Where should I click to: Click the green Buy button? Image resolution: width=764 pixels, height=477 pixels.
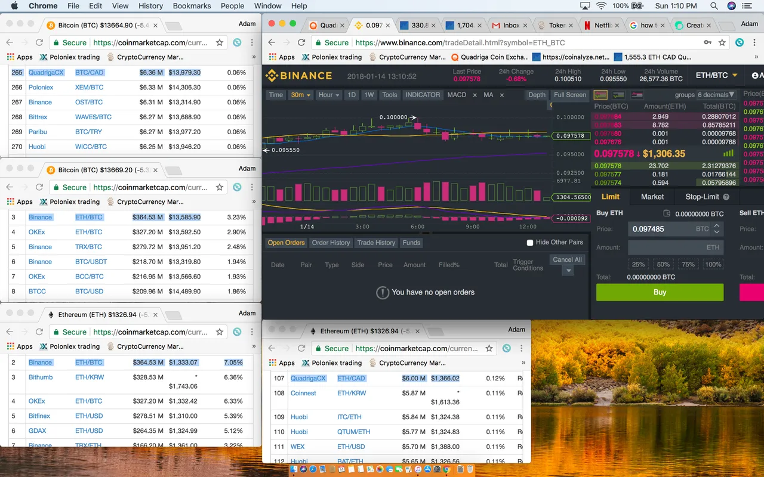660,292
